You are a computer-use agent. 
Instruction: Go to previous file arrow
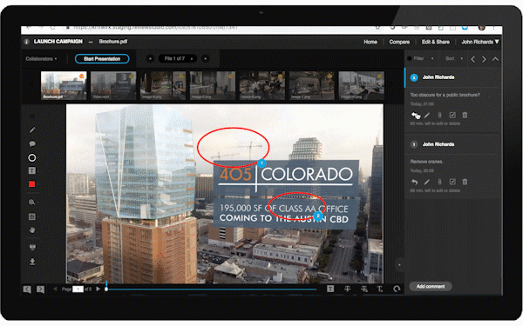(150, 59)
